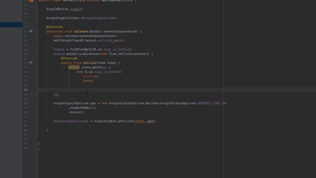Click mGoogleSignInClient in the assignment line
316x178 pixels.
pyautogui.click(x=71, y=121)
